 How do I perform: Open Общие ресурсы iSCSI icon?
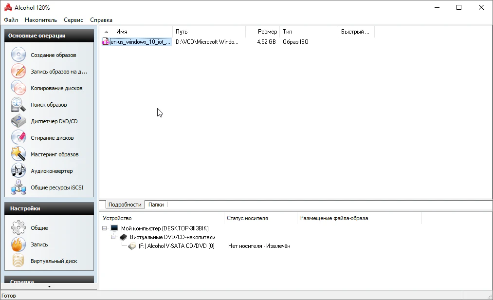(x=18, y=187)
